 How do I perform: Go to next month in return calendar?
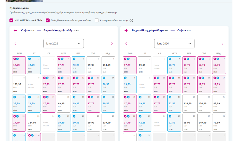click(x=223, y=44)
